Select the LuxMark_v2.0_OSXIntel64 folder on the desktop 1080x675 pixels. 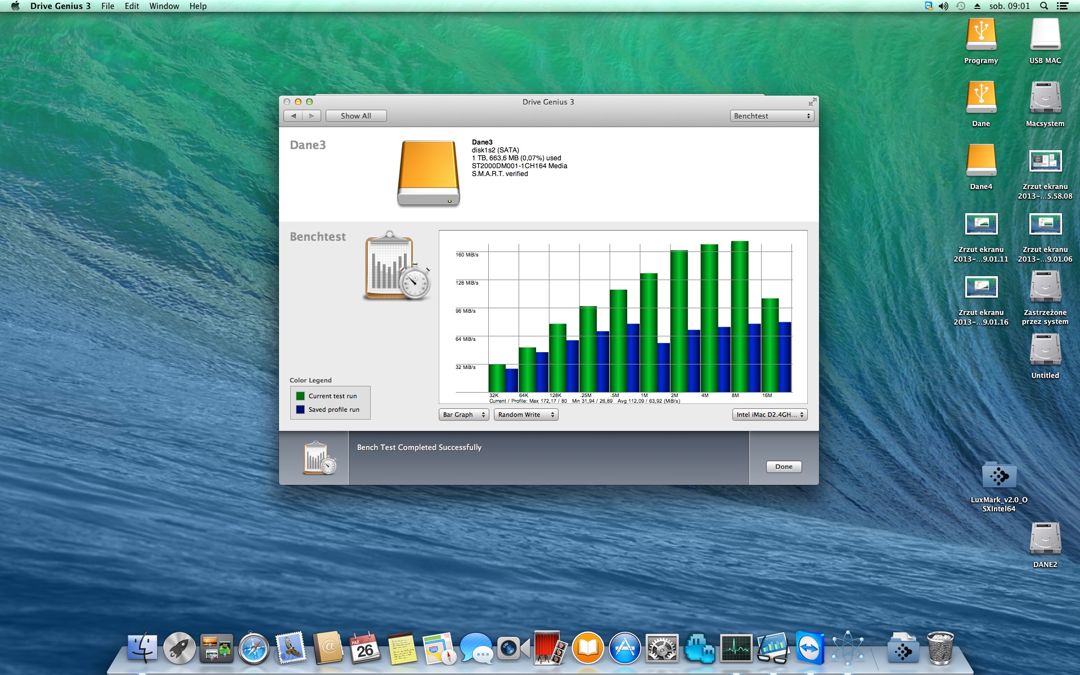[x=999, y=476]
